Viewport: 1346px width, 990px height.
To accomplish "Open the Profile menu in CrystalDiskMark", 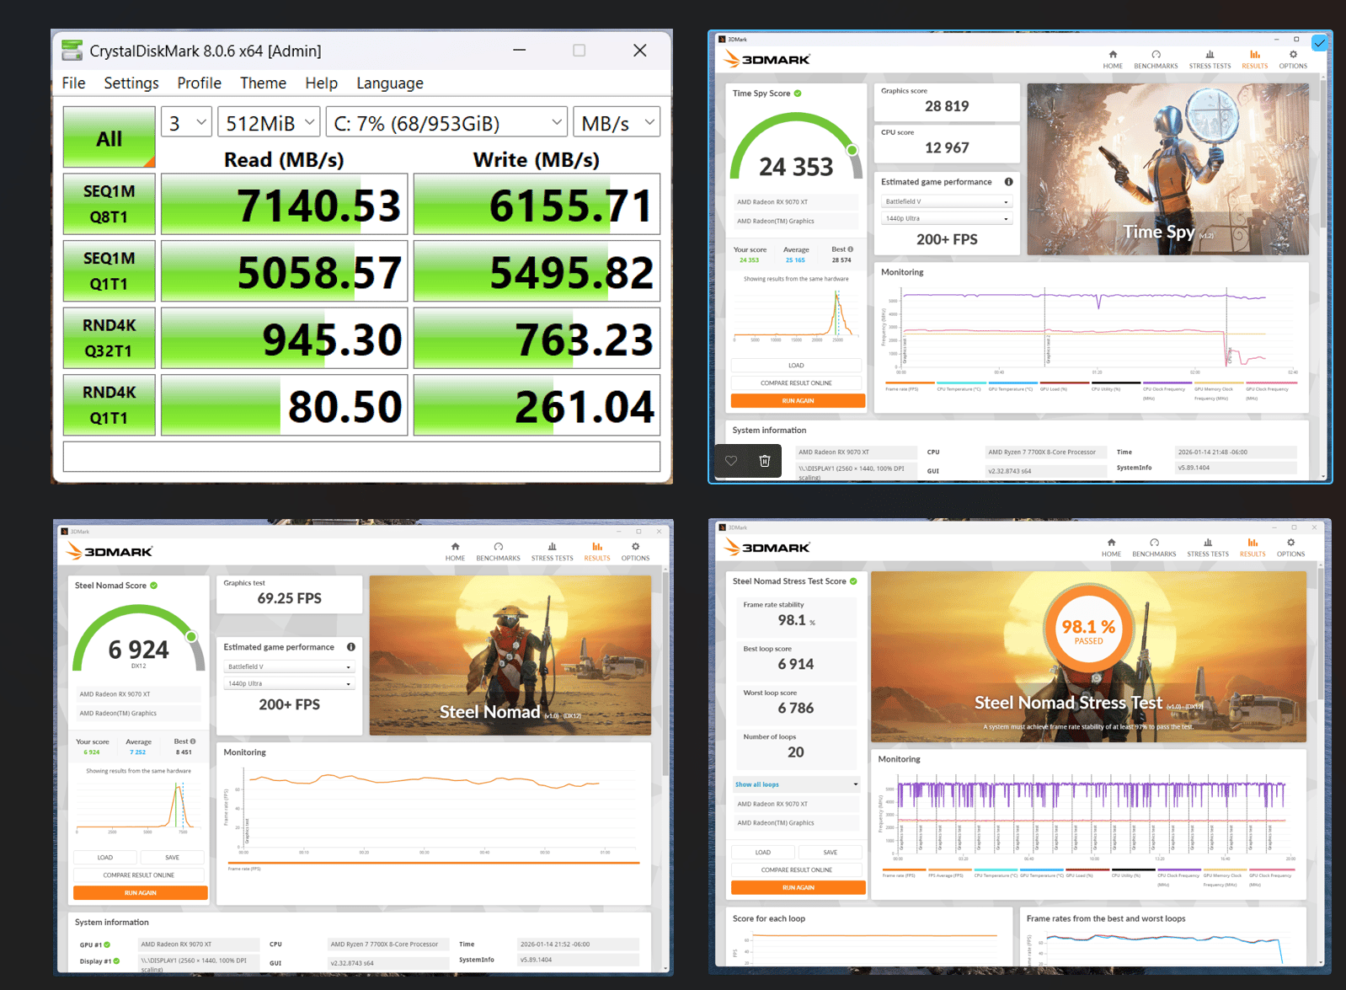I will pyautogui.click(x=199, y=83).
